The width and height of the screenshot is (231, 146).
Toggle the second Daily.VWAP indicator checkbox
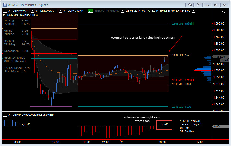[x=33, y=11]
